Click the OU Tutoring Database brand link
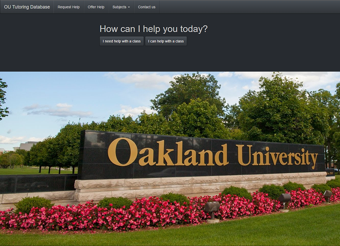 [x=27, y=7]
